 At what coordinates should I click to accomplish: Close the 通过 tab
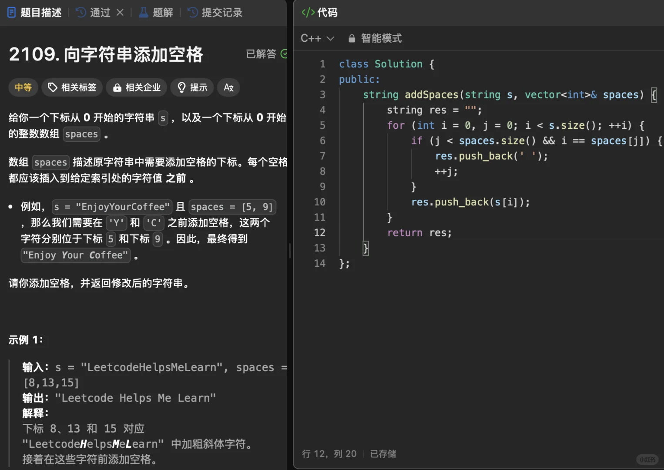pos(120,13)
